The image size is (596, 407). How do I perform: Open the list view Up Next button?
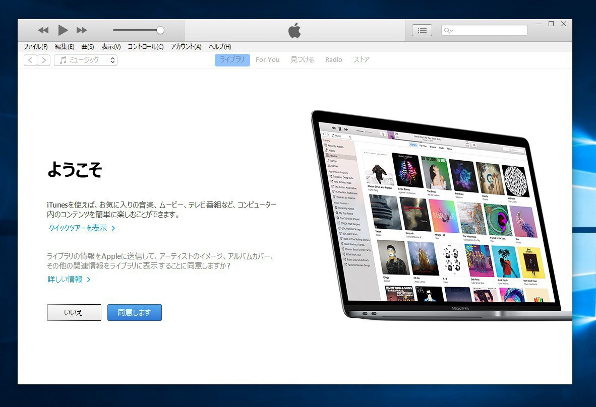[422, 30]
